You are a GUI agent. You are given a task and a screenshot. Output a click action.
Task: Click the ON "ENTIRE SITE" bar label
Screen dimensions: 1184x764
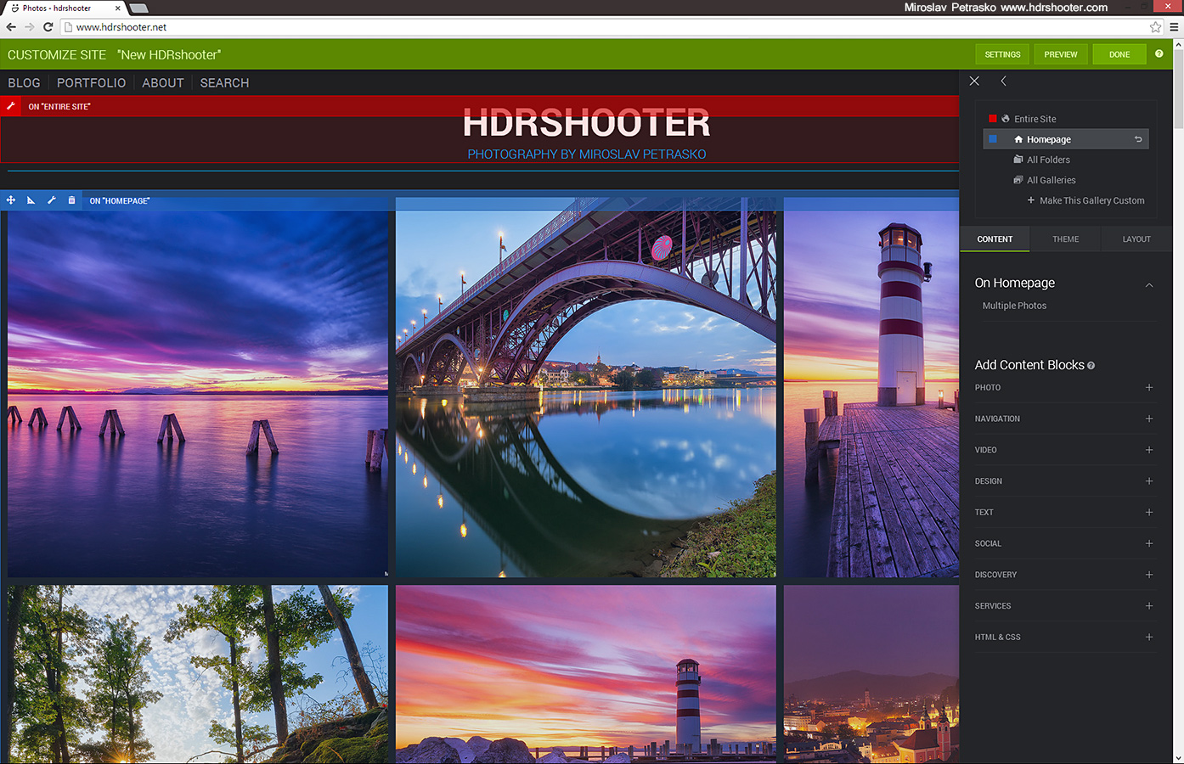coord(59,107)
